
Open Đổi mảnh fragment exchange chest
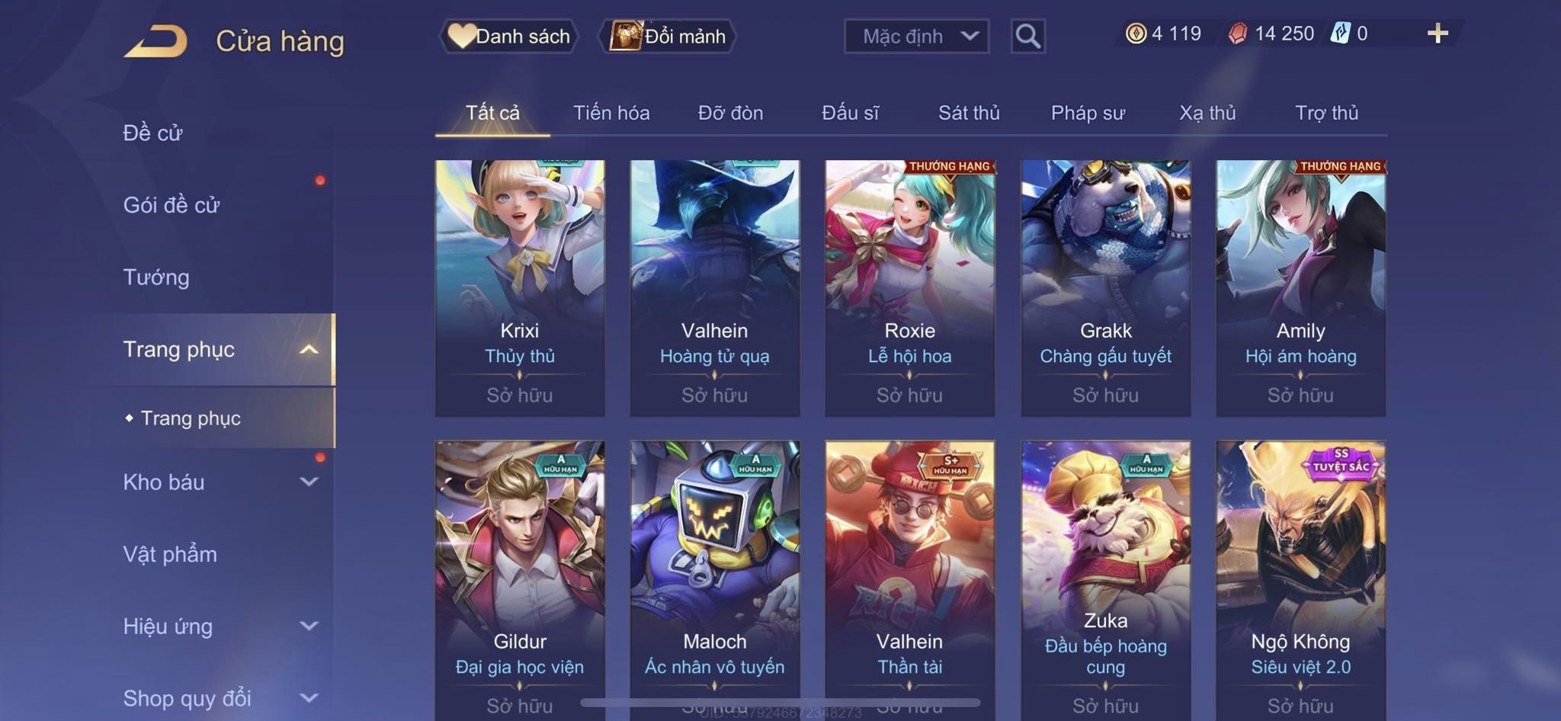click(667, 36)
